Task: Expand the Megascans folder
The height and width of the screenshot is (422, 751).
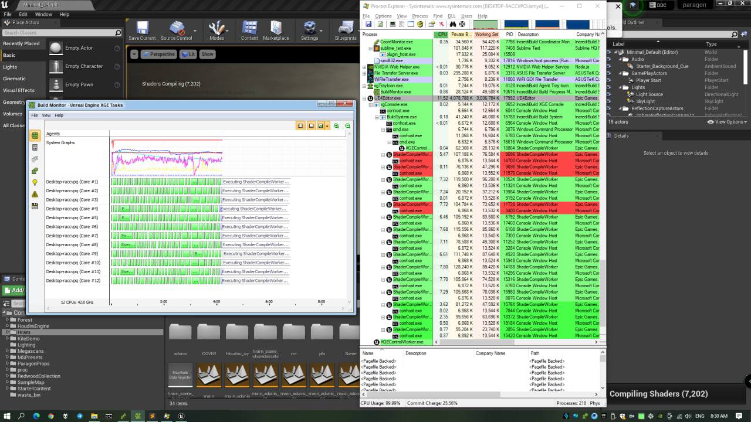Action: pyautogui.click(x=8, y=351)
